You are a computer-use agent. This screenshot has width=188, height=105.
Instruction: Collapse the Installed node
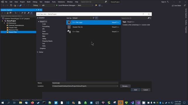coord(38,18)
